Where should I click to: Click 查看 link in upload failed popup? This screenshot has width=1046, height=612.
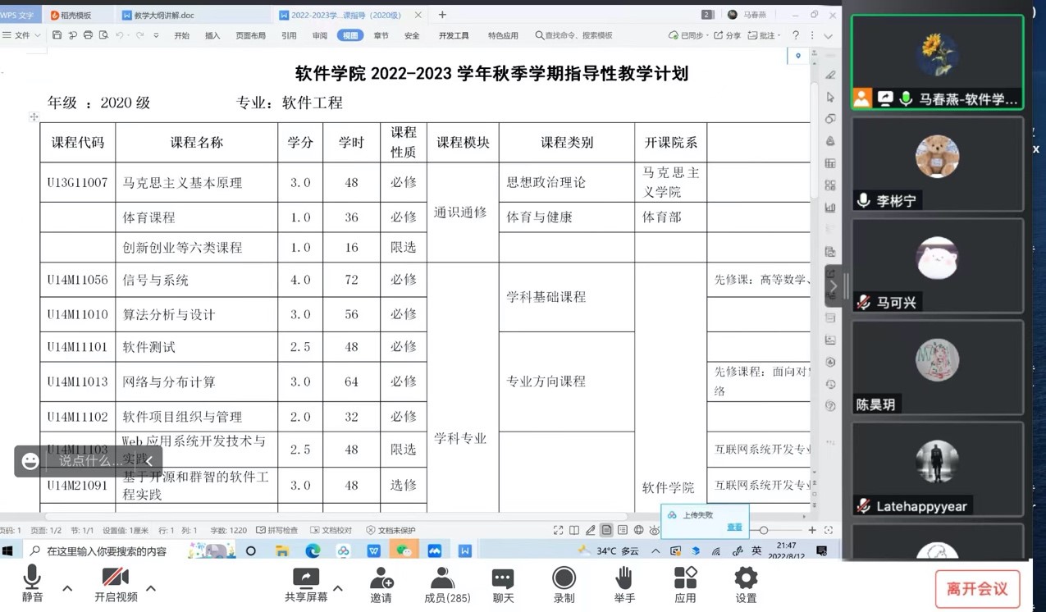tap(734, 528)
